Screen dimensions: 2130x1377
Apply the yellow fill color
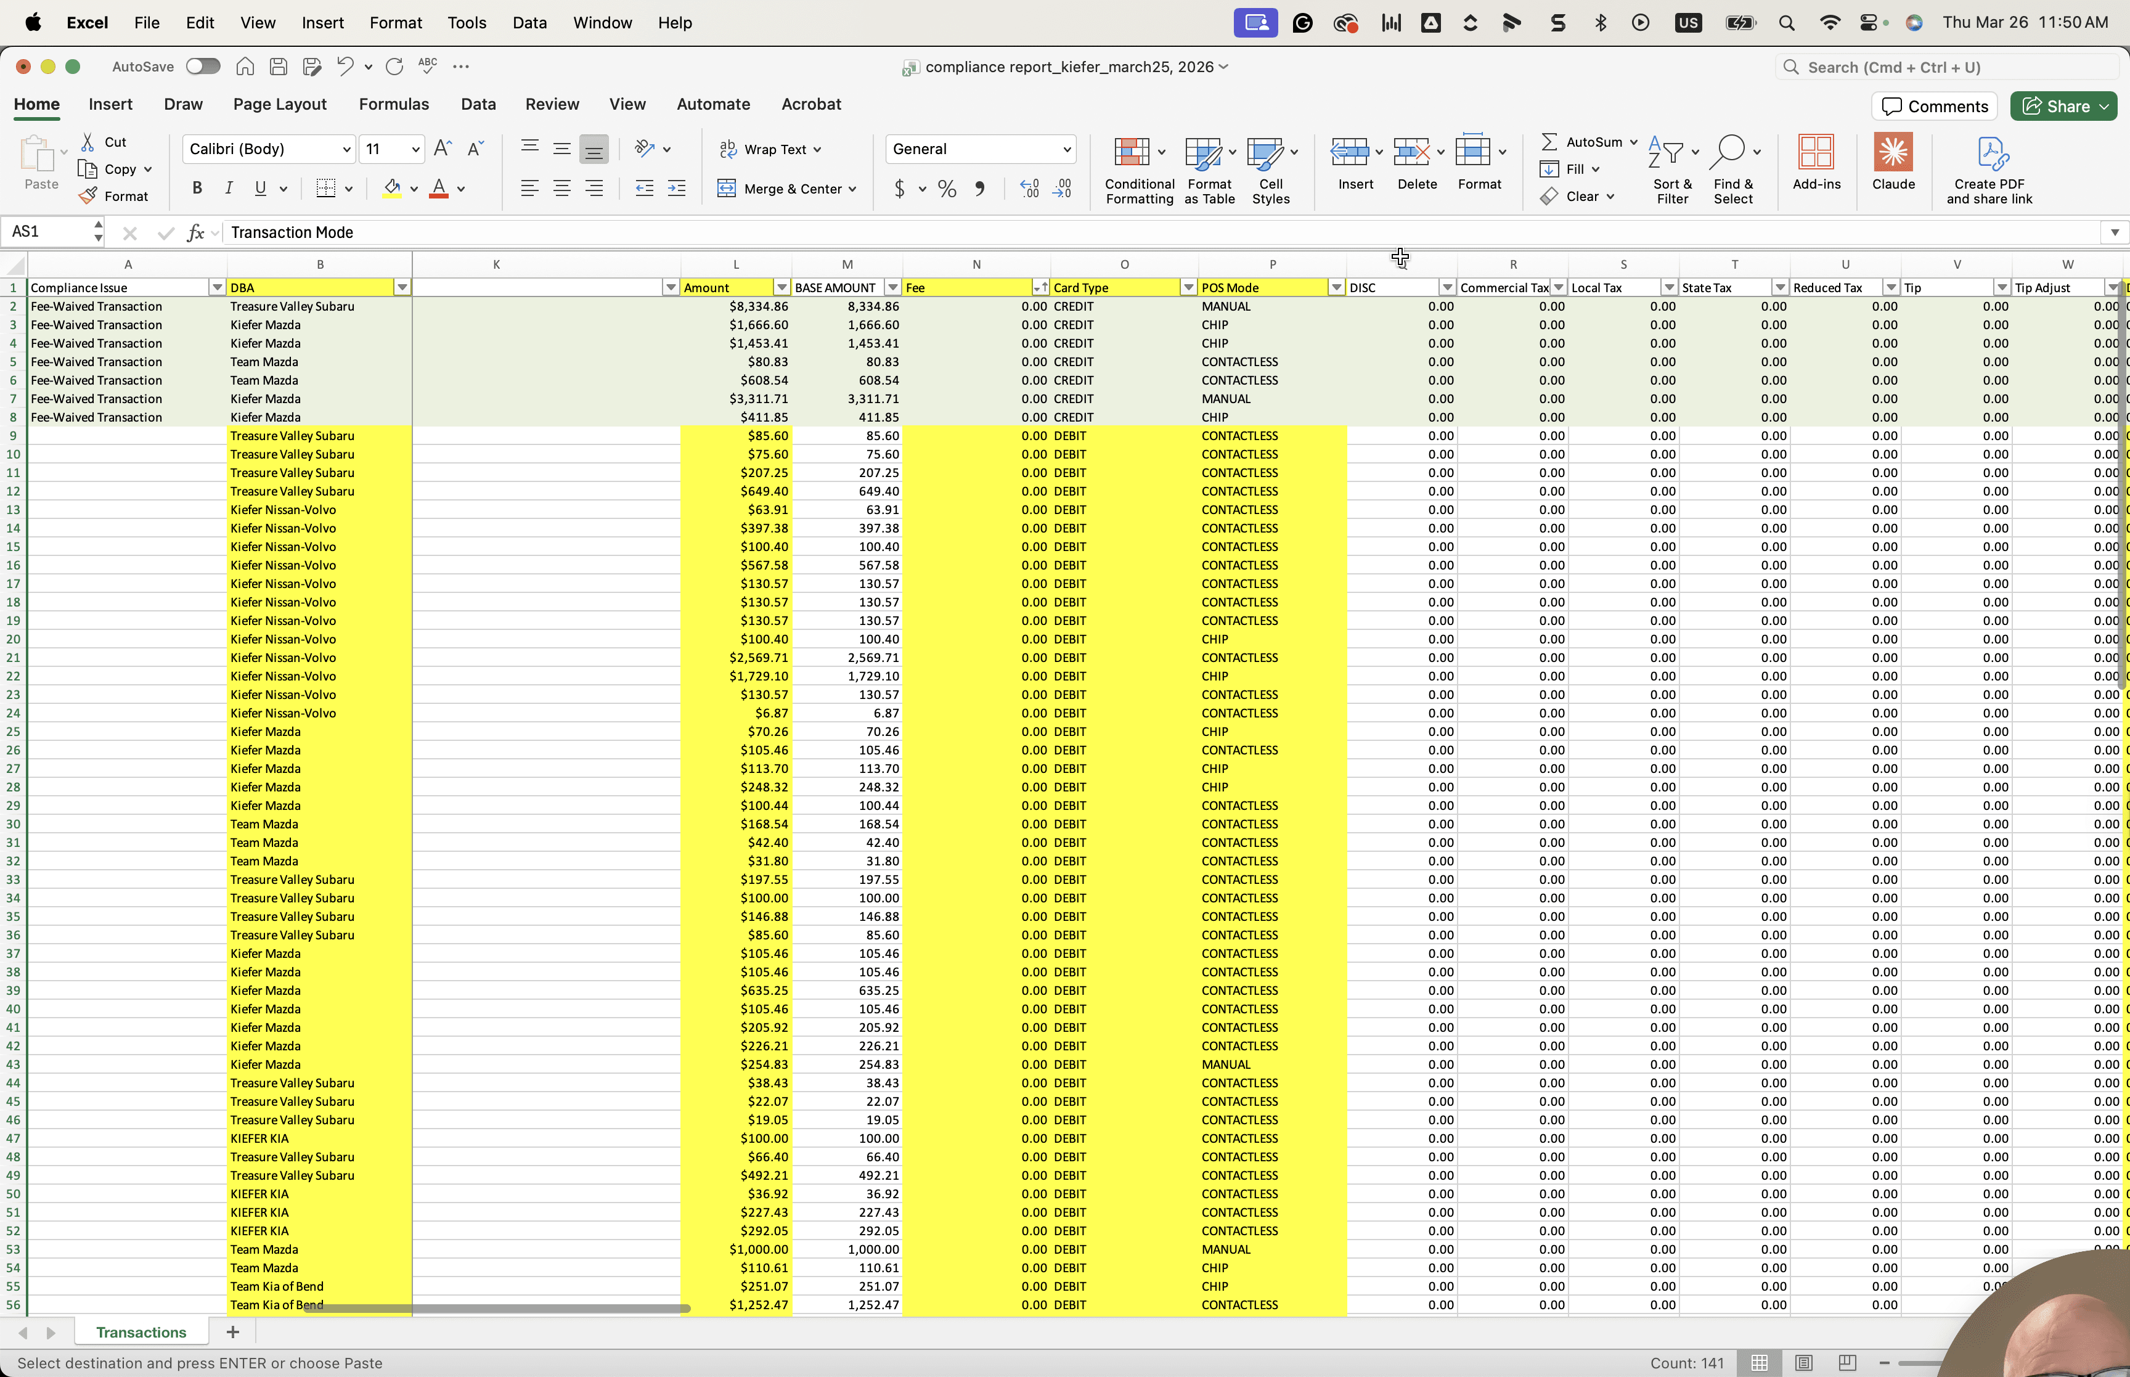[x=391, y=189]
